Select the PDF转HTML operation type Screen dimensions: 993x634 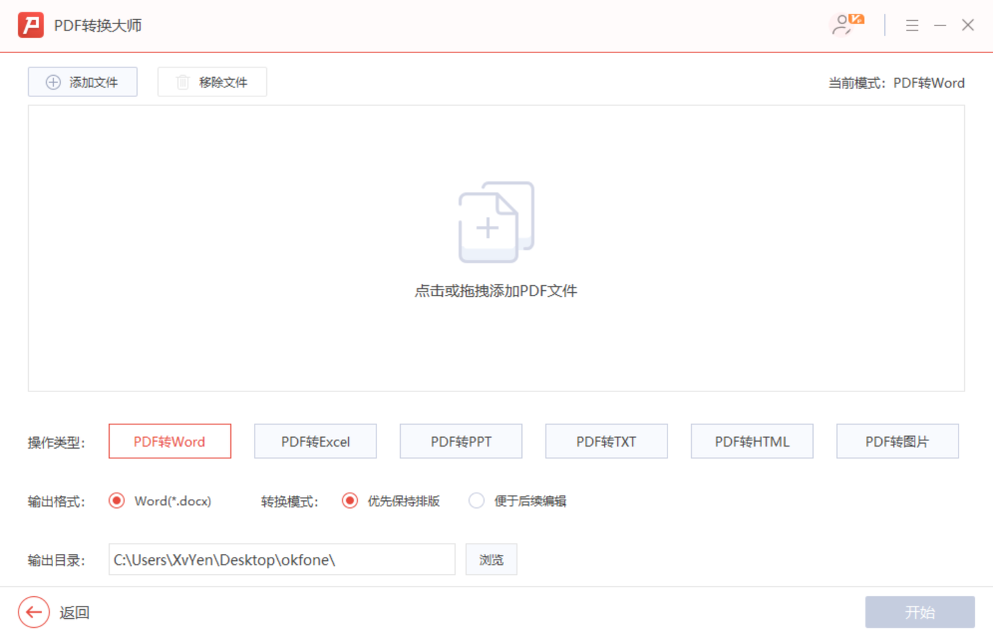tap(752, 441)
